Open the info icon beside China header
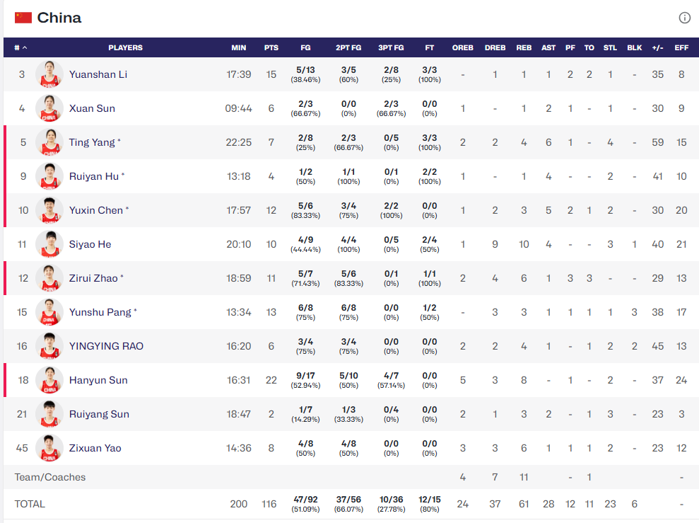699x523 pixels. (x=684, y=18)
